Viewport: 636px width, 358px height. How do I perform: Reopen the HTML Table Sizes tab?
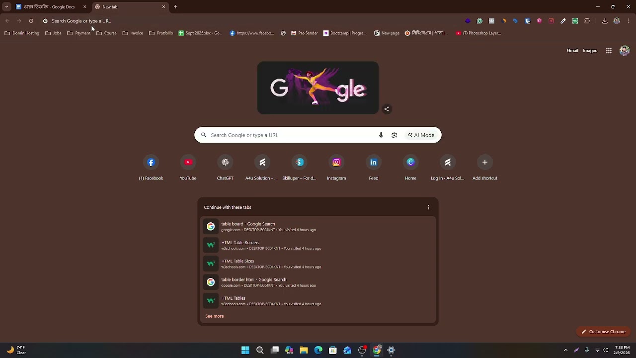[x=318, y=264]
